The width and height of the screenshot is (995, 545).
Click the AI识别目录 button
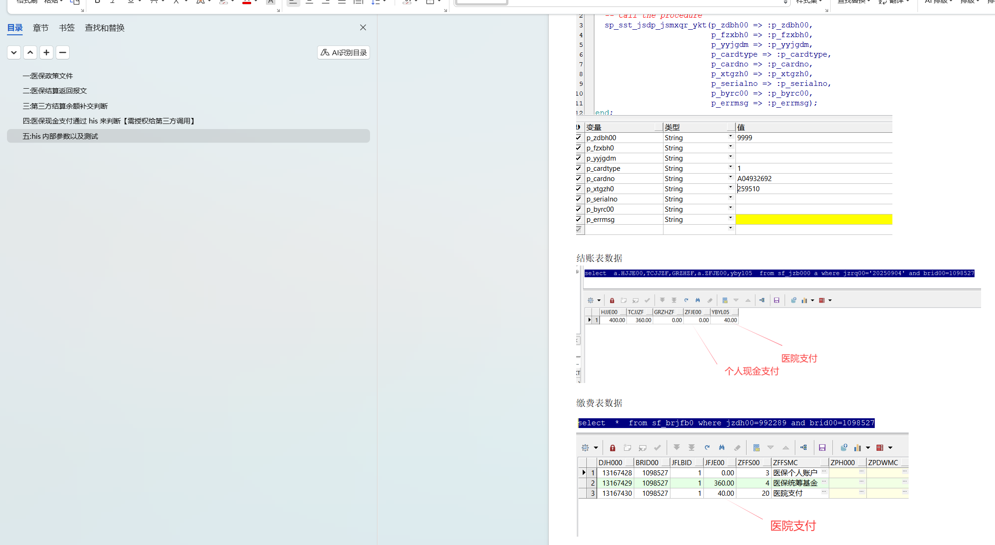(x=344, y=52)
